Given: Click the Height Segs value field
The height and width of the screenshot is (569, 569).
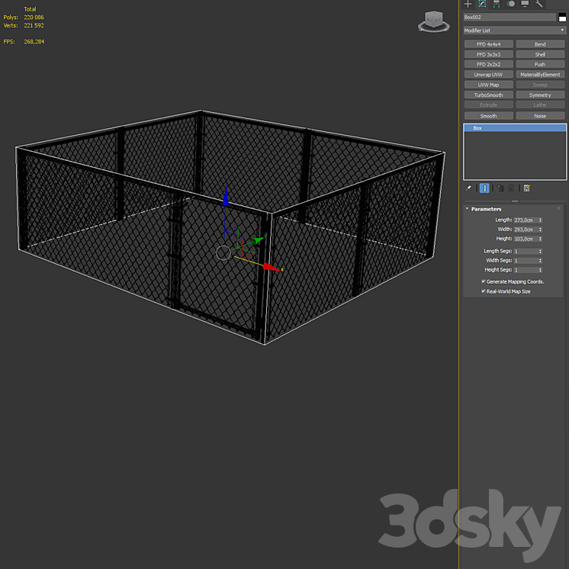Looking at the screenshot, I should (x=526, y=270).
